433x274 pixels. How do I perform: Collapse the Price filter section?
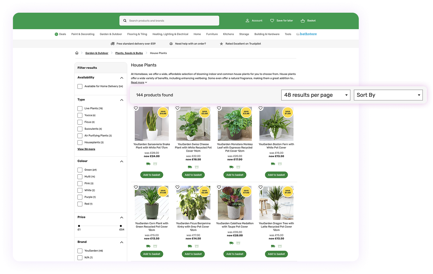point(121,218)
